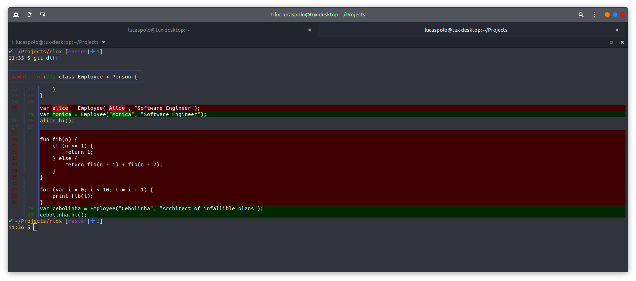Click the cursor at the 11:36 prompt

[35, 227]
